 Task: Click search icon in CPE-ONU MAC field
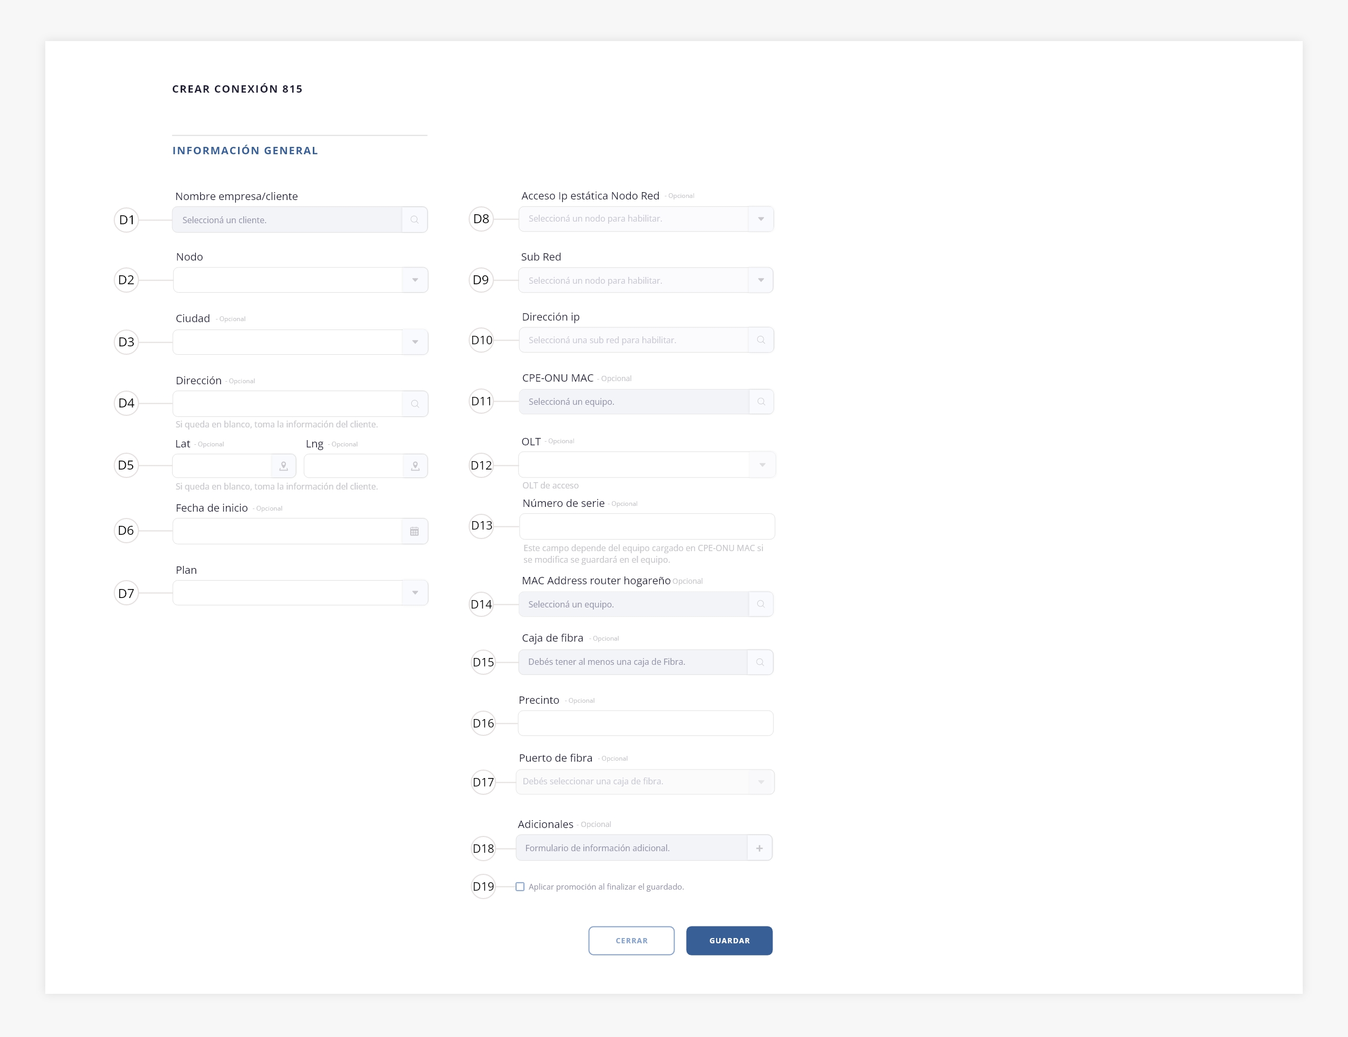click(x=761, y=402)
